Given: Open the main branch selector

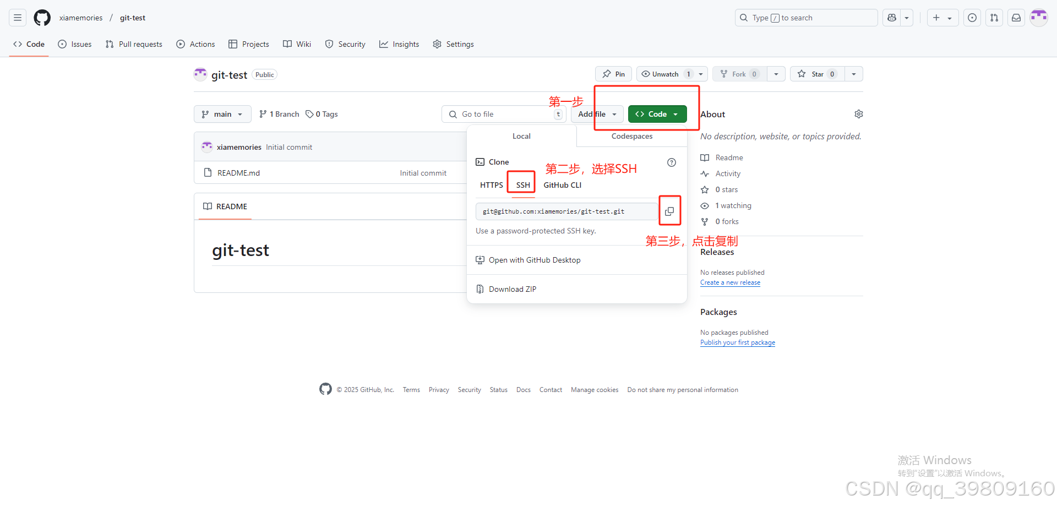Looking at the screenshot, I should click(222, 114).
